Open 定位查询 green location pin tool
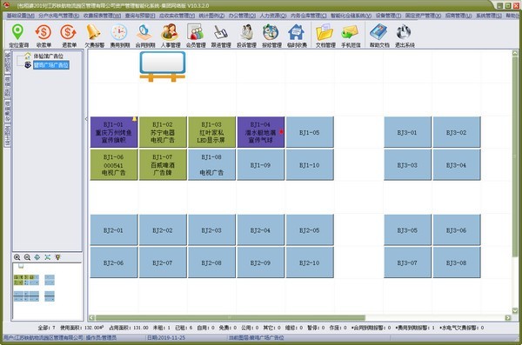This screenshot has width=522, height=345. click(18, 36)
